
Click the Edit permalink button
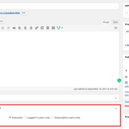[x=24, y=13]
